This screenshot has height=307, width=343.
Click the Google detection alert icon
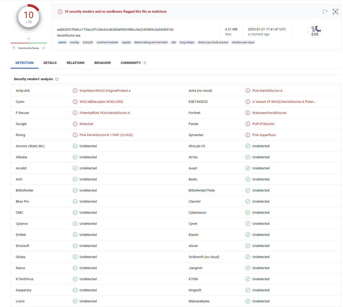(75, 124)
